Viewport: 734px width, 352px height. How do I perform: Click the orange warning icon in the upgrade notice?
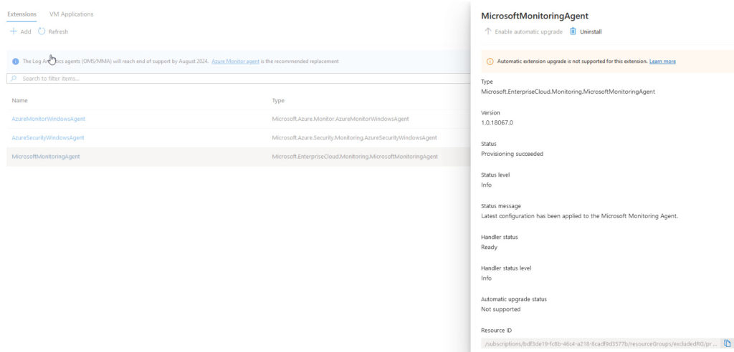[490, 62]
